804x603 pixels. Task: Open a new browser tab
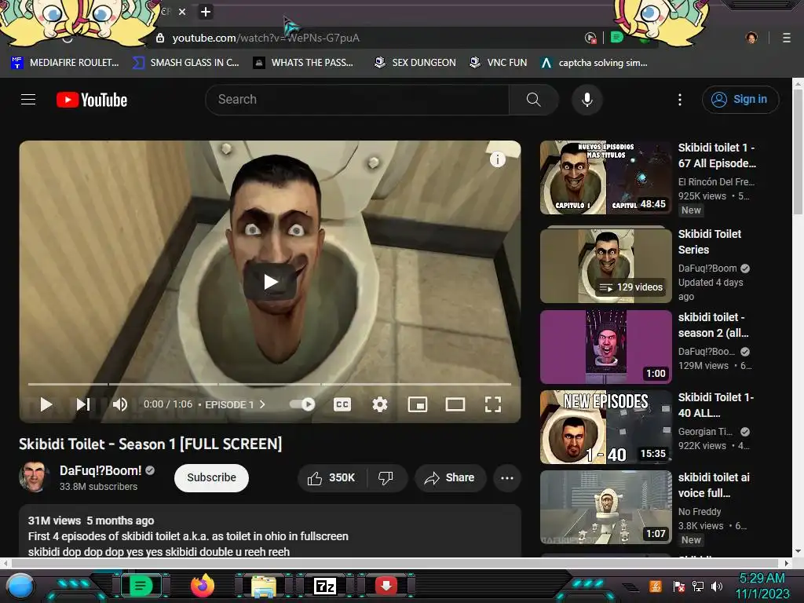[x=206, y=12]
